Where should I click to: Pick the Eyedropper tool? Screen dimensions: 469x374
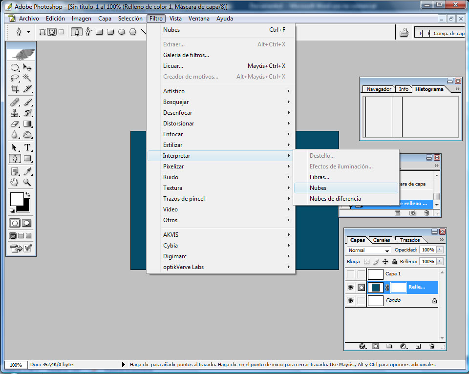point(27,171)
